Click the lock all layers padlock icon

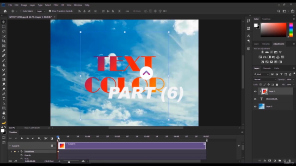[x=277, y=85]
